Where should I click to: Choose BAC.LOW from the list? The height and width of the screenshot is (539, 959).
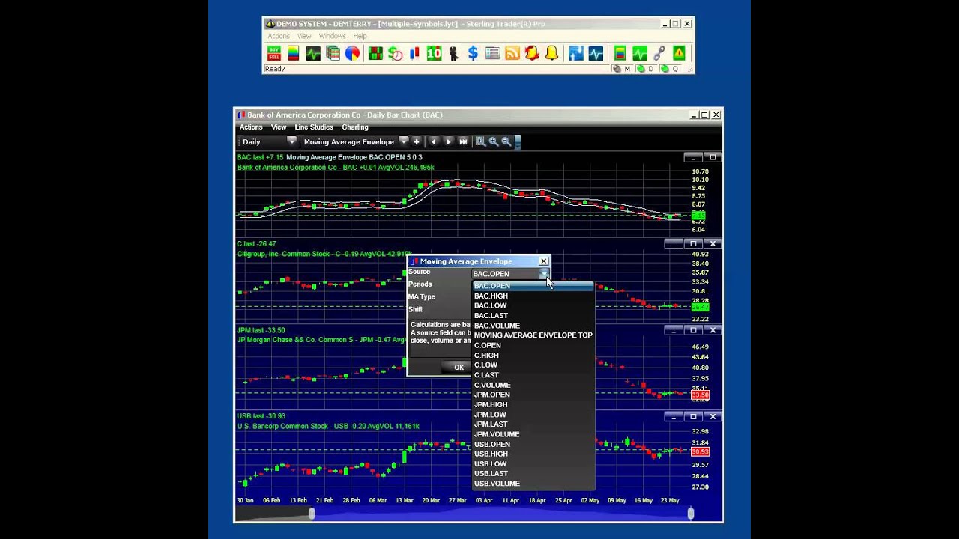click(533, 305)
